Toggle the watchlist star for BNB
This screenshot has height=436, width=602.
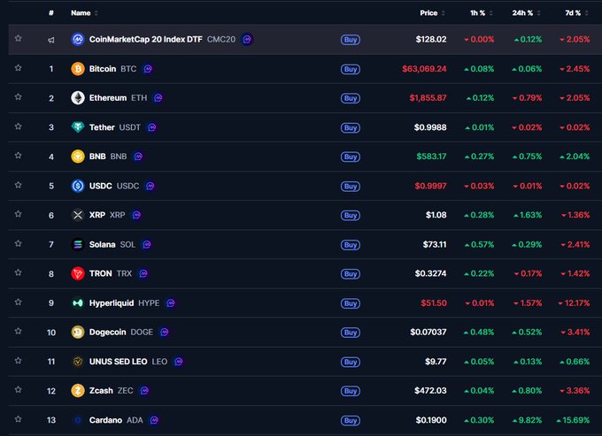[x=18, y=156]
